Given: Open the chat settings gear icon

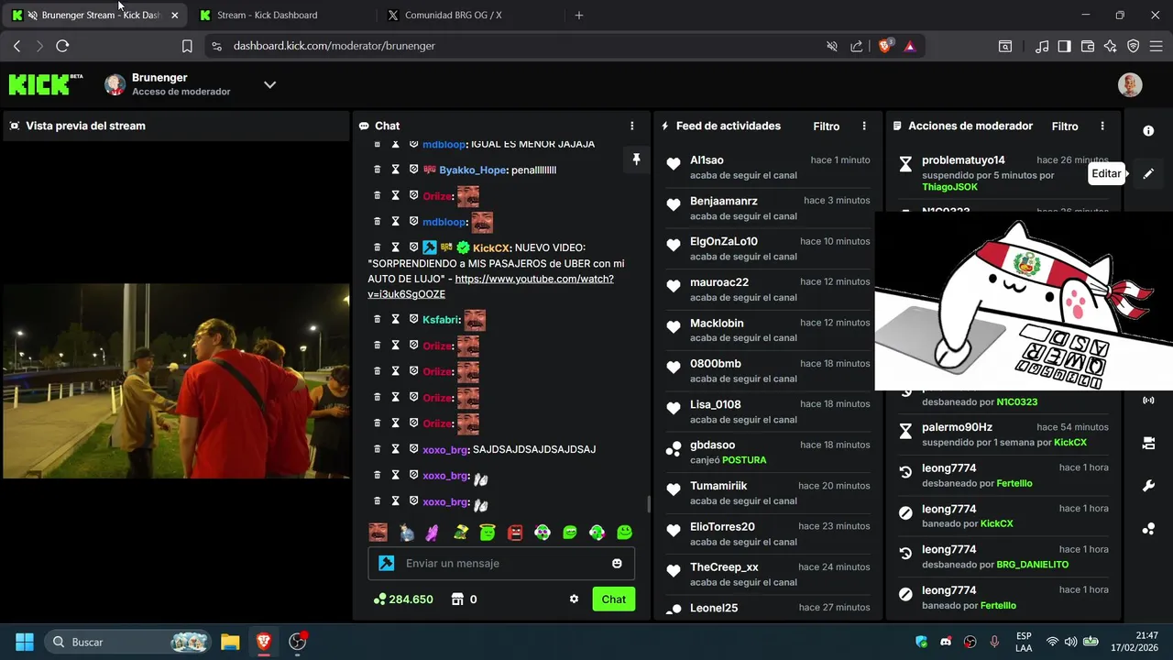Looking at the screenshot, I should point(574,599).
